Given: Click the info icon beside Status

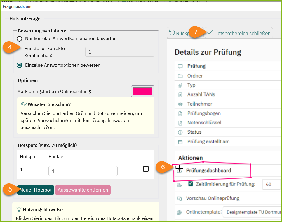Looking at the screenshot, I should coord(180,132).
